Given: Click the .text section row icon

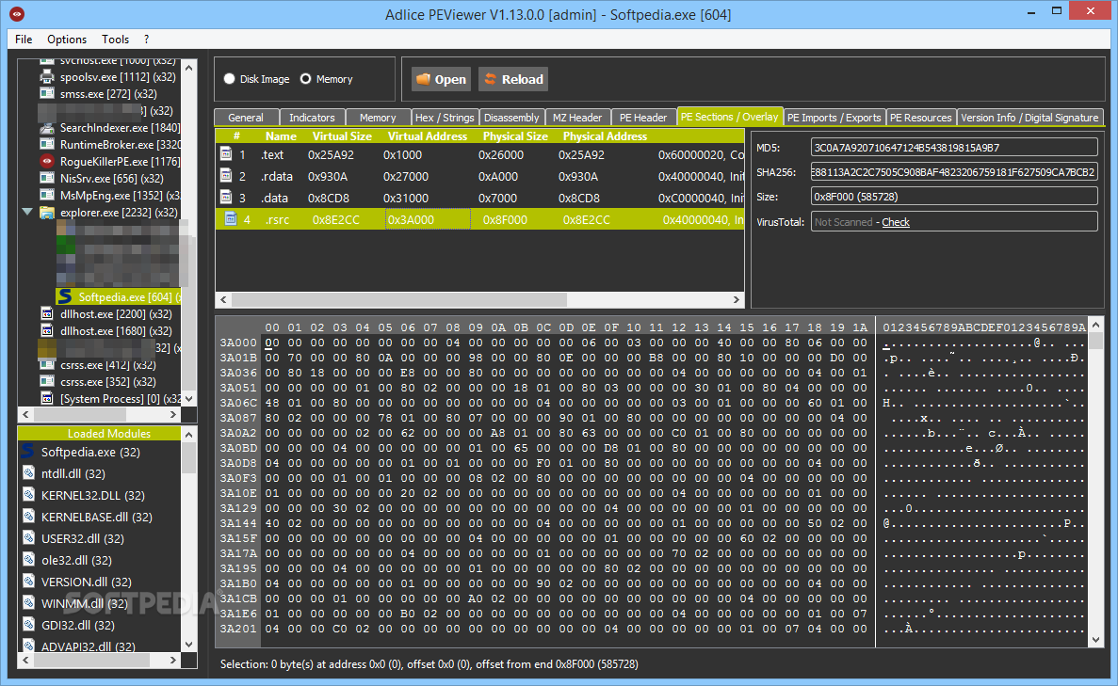Looking at the screenshot, I should (226, 154).
